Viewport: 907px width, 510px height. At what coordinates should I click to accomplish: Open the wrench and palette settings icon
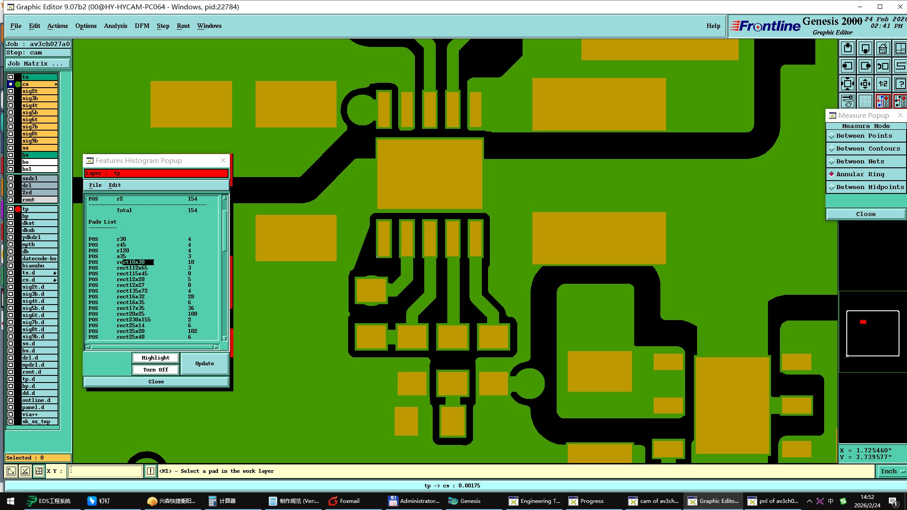(x=848, y=101)
